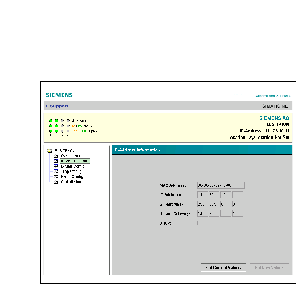
Task: Click the 'Duplex' legend label
Action: pos(93,131)
